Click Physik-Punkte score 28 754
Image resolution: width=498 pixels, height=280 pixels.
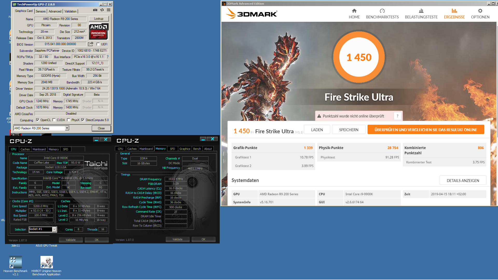pos(393,148)
